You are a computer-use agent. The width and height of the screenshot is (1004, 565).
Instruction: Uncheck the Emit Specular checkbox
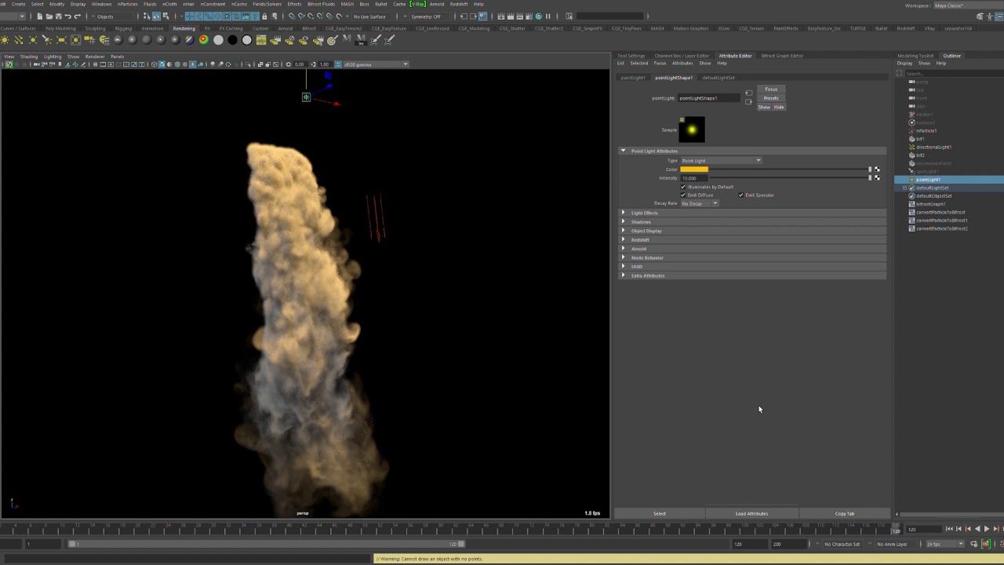pyautogui.click(x=740, y=195)
